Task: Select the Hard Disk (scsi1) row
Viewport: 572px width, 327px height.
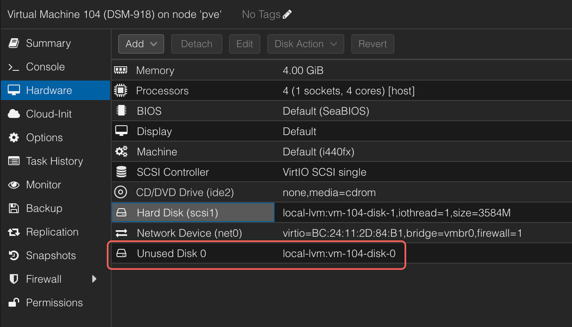Action: point(193,212)
